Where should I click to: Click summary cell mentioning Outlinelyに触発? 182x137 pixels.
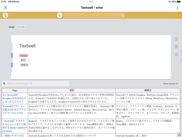pyautogui.click(x=72, y=111)
